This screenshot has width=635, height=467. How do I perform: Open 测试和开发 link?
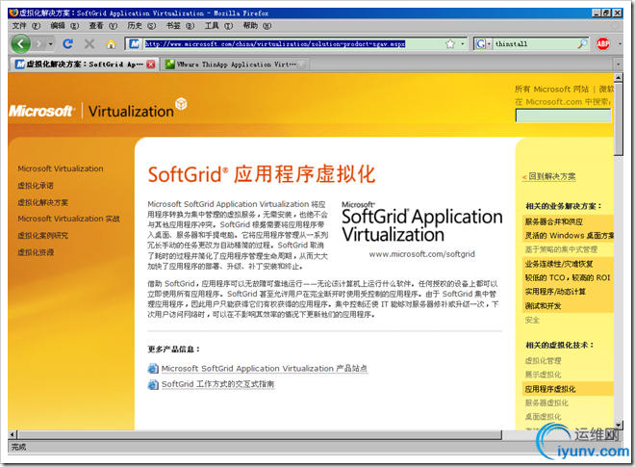[x=543, y=305]
